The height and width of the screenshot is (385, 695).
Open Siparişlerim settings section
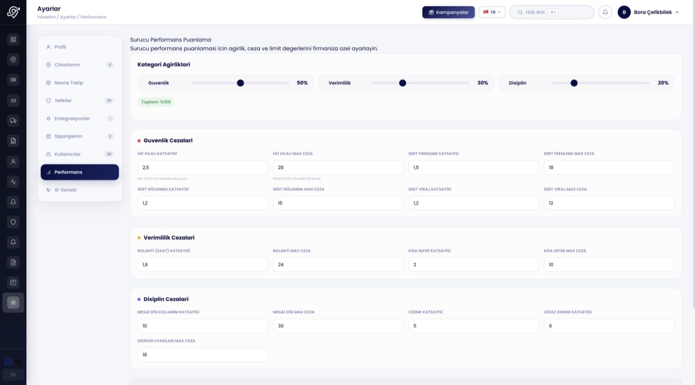point(80,136)
